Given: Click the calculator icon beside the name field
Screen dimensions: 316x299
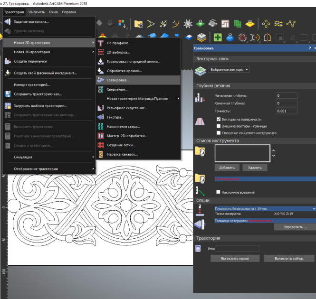Looking at the screenshot, I should [198, 248].
